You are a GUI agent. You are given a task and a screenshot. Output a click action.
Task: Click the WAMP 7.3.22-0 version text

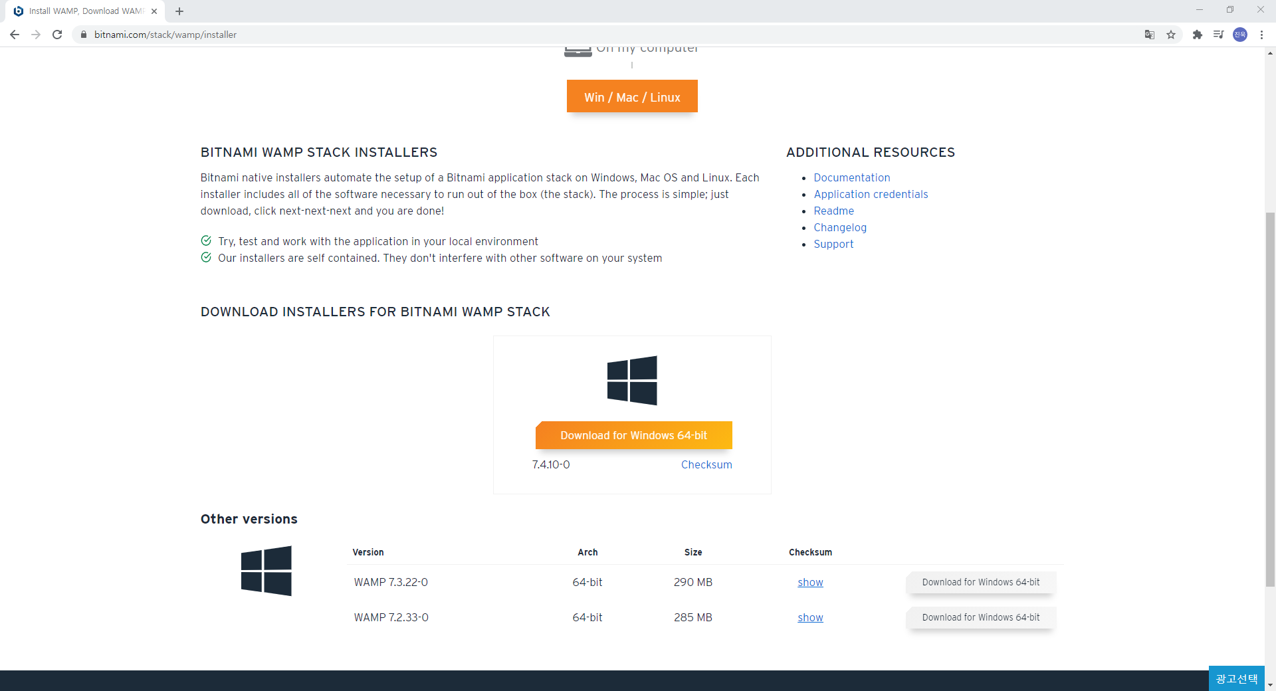click(x=391, y=582)
